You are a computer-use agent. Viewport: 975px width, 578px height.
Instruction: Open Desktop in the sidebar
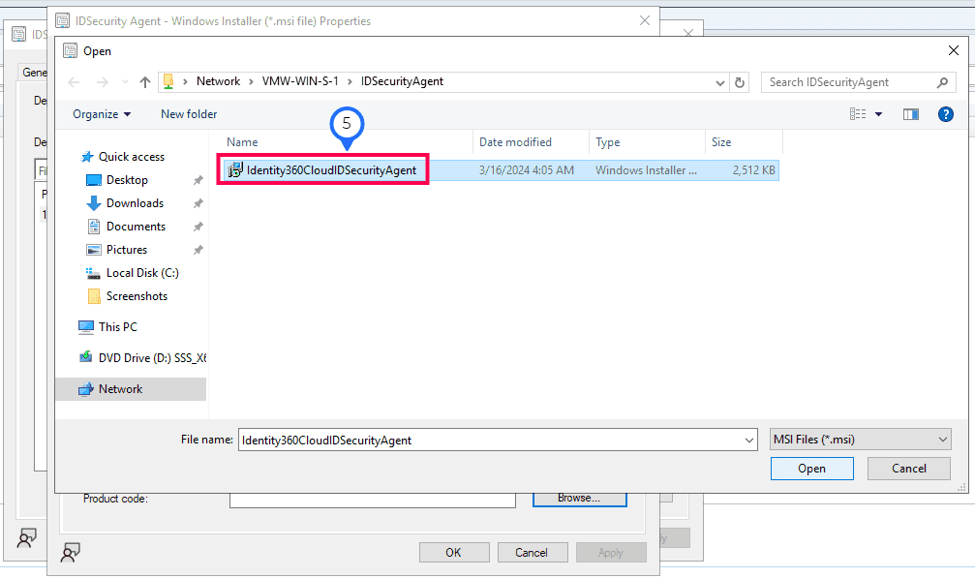tap(127, 180)
